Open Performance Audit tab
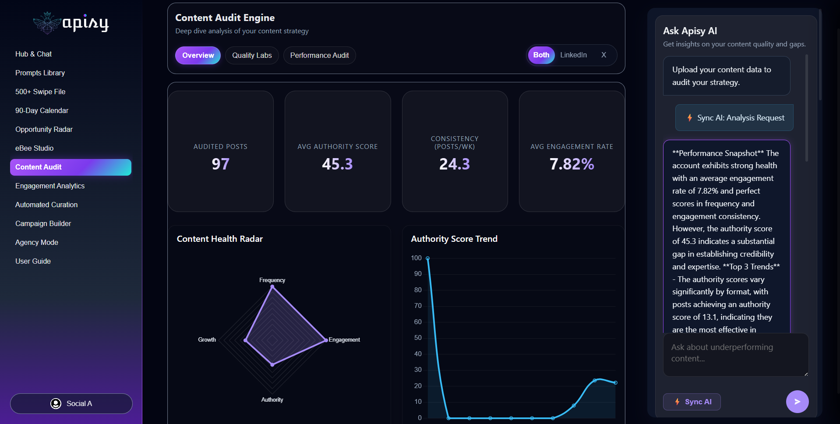This screenshot has height=424, width=840. (x=319, y=56)
